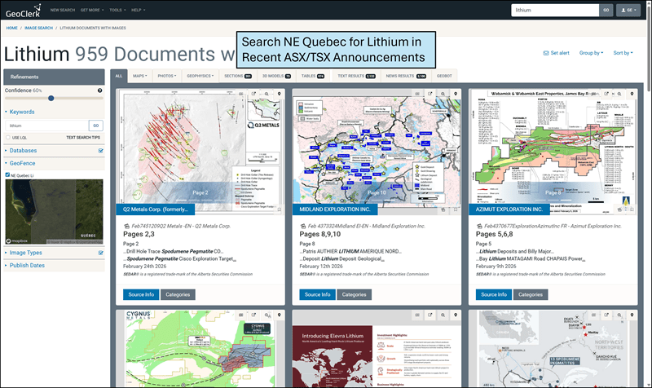Click GO next to the top search box
Image resolution: width=652 pixels, height=388 pixels.
pos(606,10)
